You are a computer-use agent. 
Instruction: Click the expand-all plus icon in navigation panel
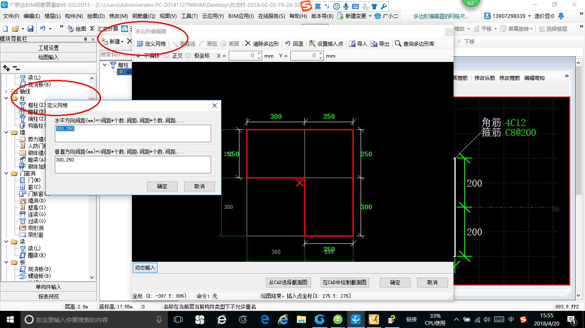point(6,67)
